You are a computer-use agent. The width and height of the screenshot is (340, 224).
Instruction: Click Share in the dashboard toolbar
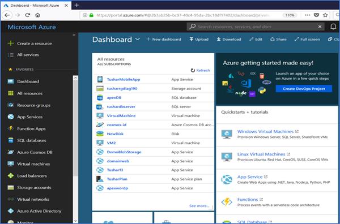[278, 40]
